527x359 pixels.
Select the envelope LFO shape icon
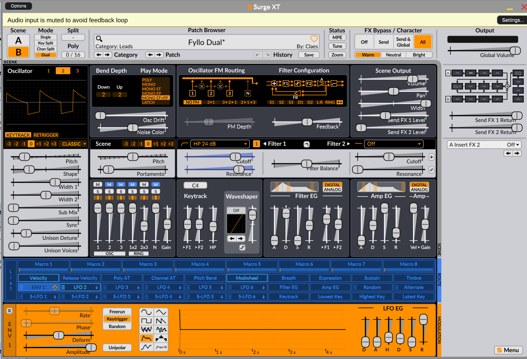coord(146,338)
